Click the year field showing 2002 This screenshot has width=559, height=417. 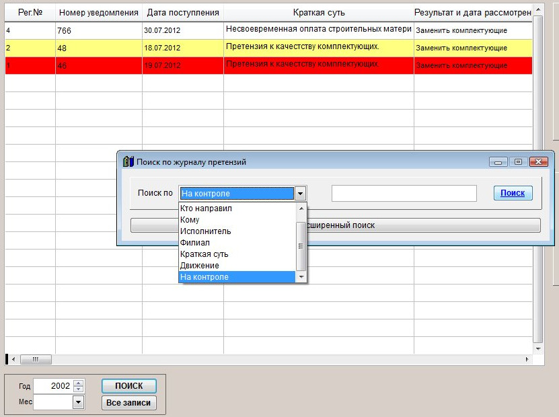(52, 386)
